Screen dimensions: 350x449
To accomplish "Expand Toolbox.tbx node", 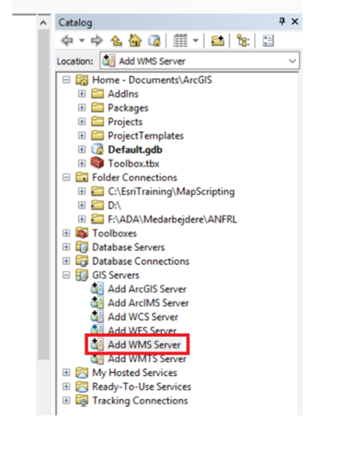I will pyautogui.click(x=82, y=164).
